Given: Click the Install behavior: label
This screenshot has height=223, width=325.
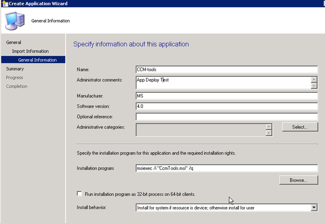Looking at the screenshot, I should click(92, 207).
